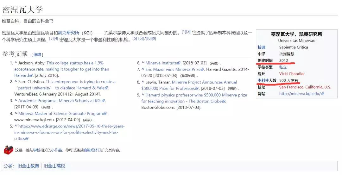Viewport: 342px width, 175px height.
Task: Open citation [2] in the intro paragraph
Action: [188, 32]
